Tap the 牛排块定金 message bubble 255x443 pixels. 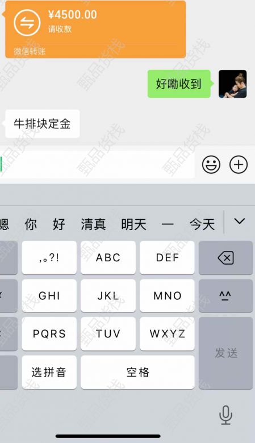click(x=43, y=124)
